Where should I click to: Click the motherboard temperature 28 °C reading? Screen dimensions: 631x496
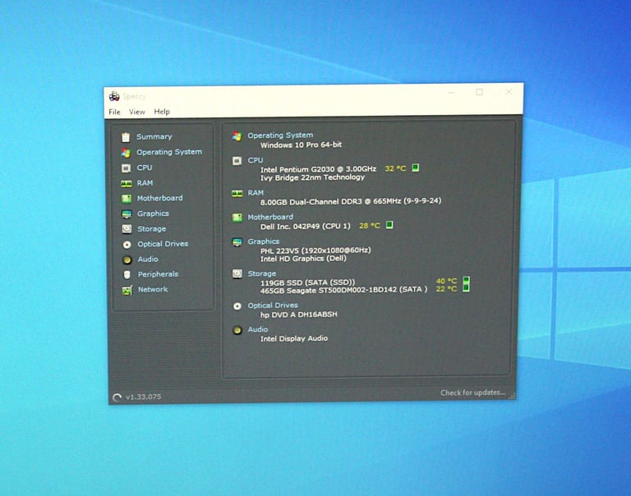[370, 226]
